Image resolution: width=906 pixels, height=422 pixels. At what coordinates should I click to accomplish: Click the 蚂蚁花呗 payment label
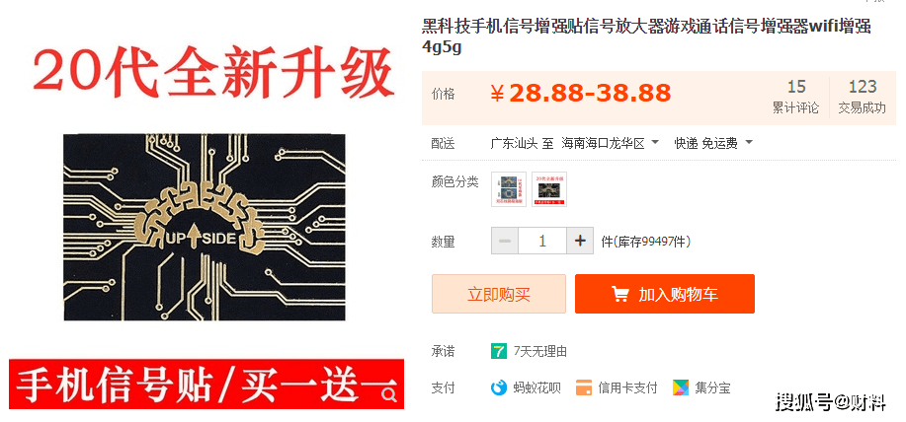coord(536,388)
